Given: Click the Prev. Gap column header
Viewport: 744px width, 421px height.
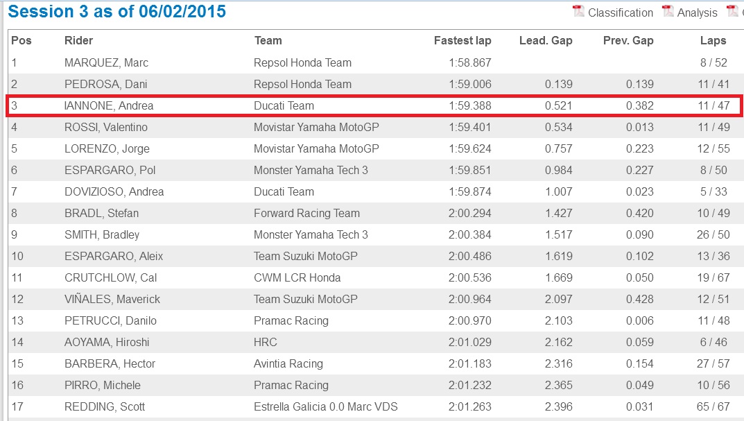Looking at the screenshot, I should coord(628,41).
